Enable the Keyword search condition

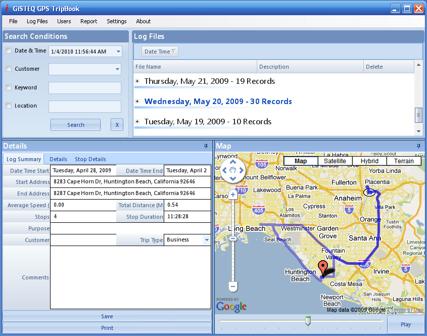click(9, 87)
